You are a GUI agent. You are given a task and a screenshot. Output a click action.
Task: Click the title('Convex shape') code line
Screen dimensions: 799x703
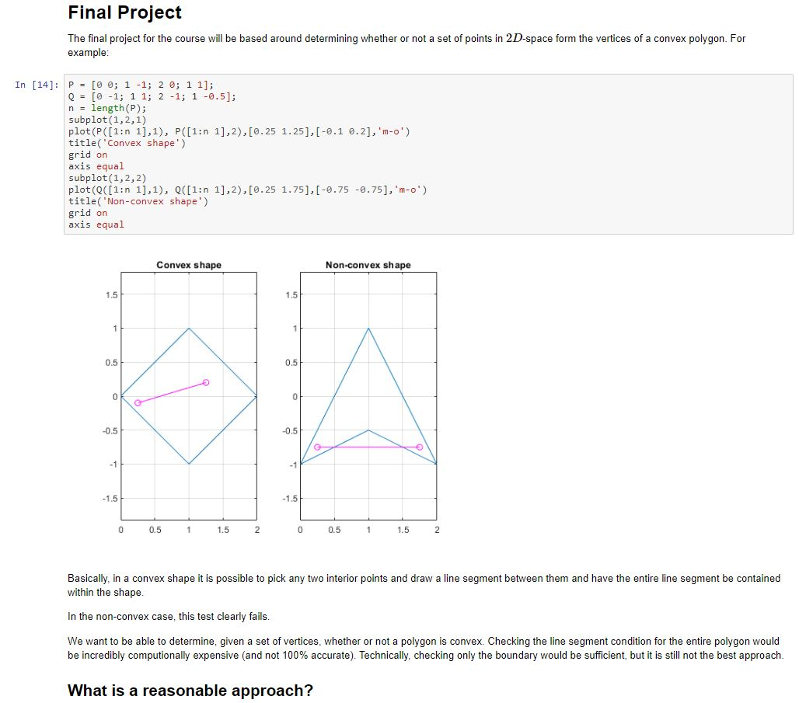127,144
